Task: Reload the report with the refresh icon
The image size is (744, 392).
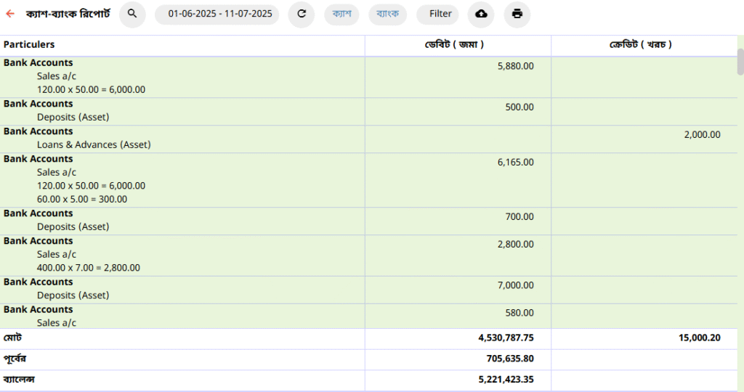Action: coord(302,15)
